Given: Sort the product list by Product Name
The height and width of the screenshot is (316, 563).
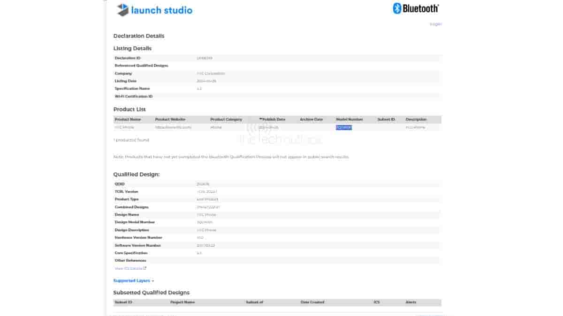Looking at the screenshot, I should (128, 119).
